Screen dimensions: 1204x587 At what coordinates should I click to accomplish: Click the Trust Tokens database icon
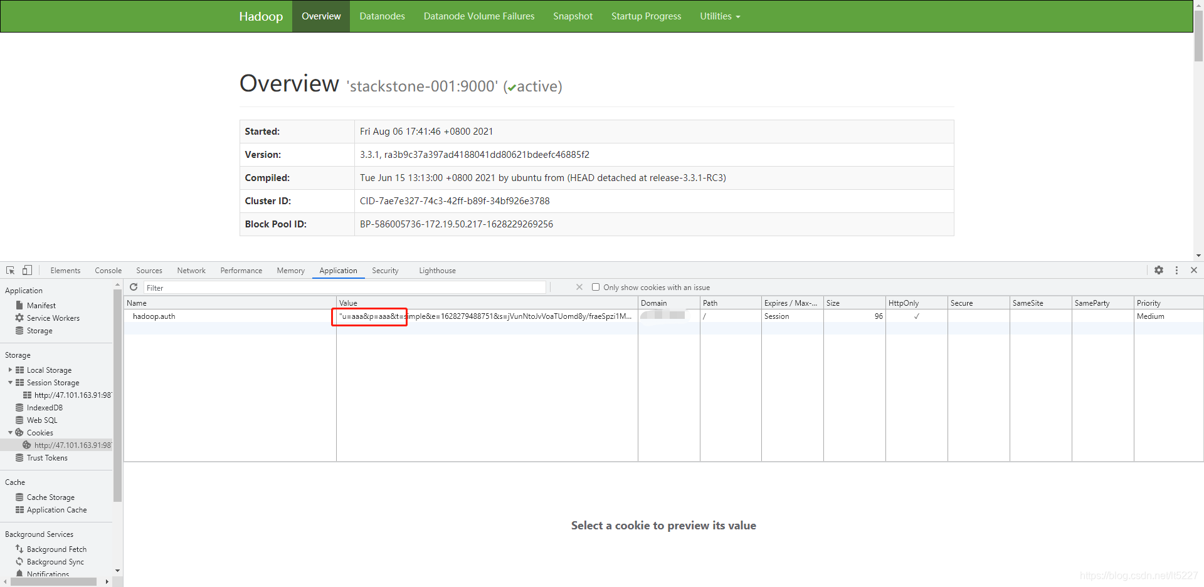point(19,457)
